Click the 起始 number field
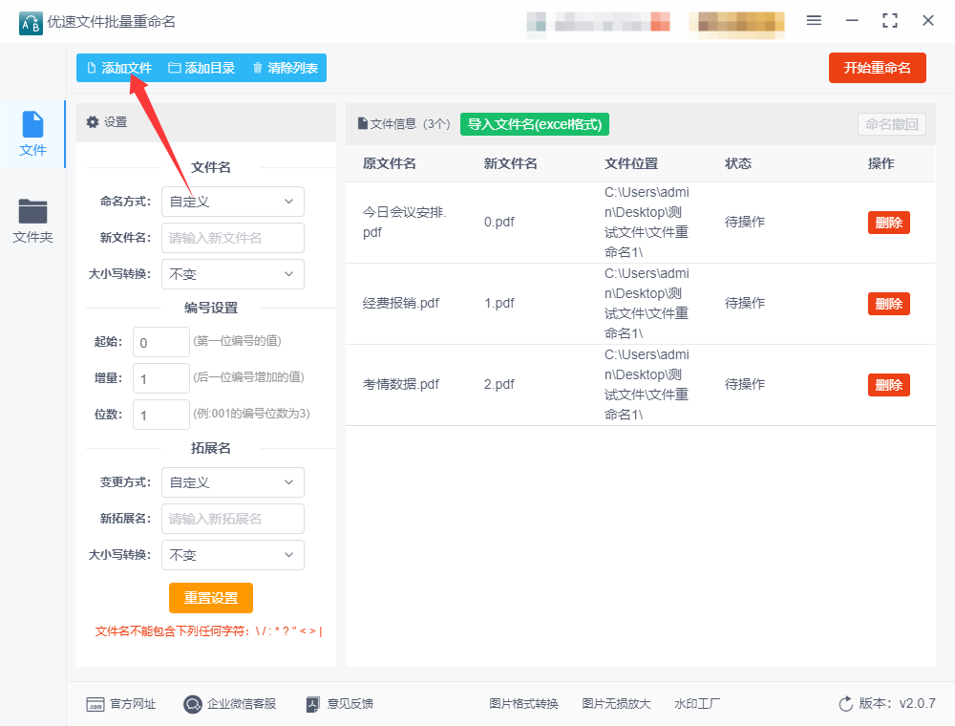955x726 pixels. click(x=160, y=342)
